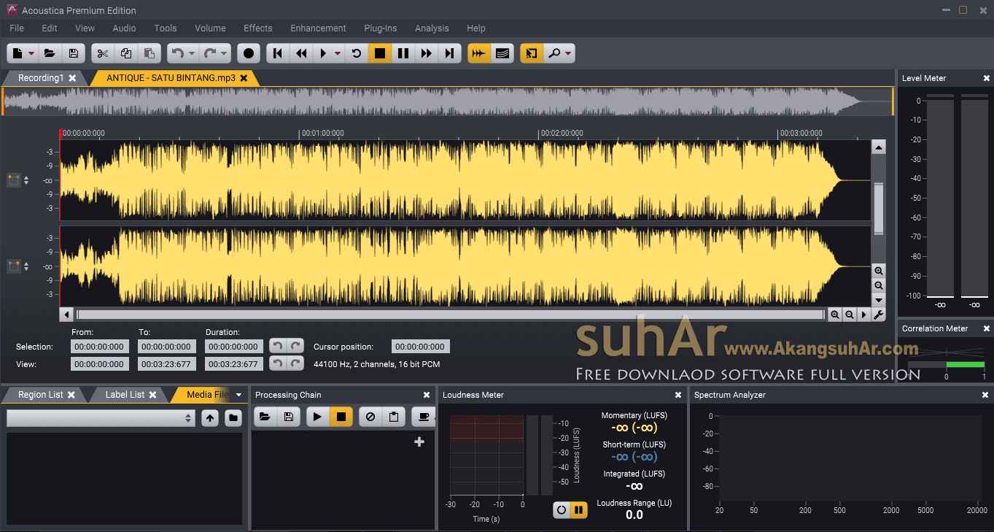Open the undo history dropdown arrow
Viewport: 994px width, 532px height.
pyautogui.click(x=192, y=53)
